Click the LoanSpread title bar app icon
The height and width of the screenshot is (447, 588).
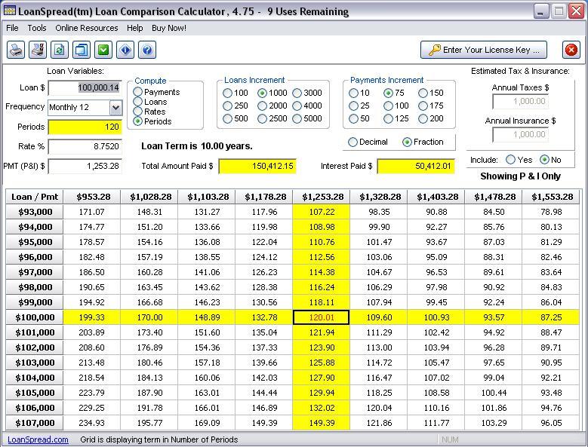(9, 11)
